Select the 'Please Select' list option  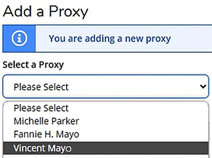point(41,108)
